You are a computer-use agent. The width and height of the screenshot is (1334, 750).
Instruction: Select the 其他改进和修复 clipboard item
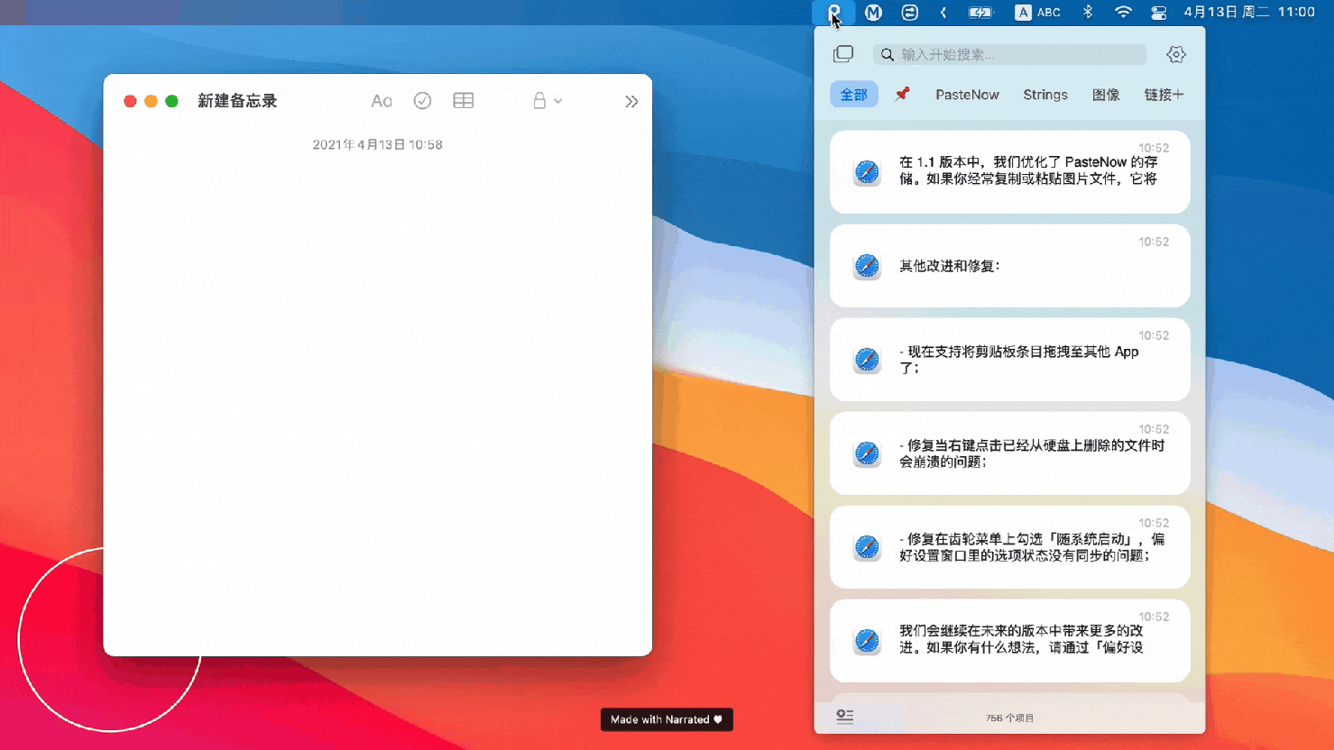[1009, 266]
